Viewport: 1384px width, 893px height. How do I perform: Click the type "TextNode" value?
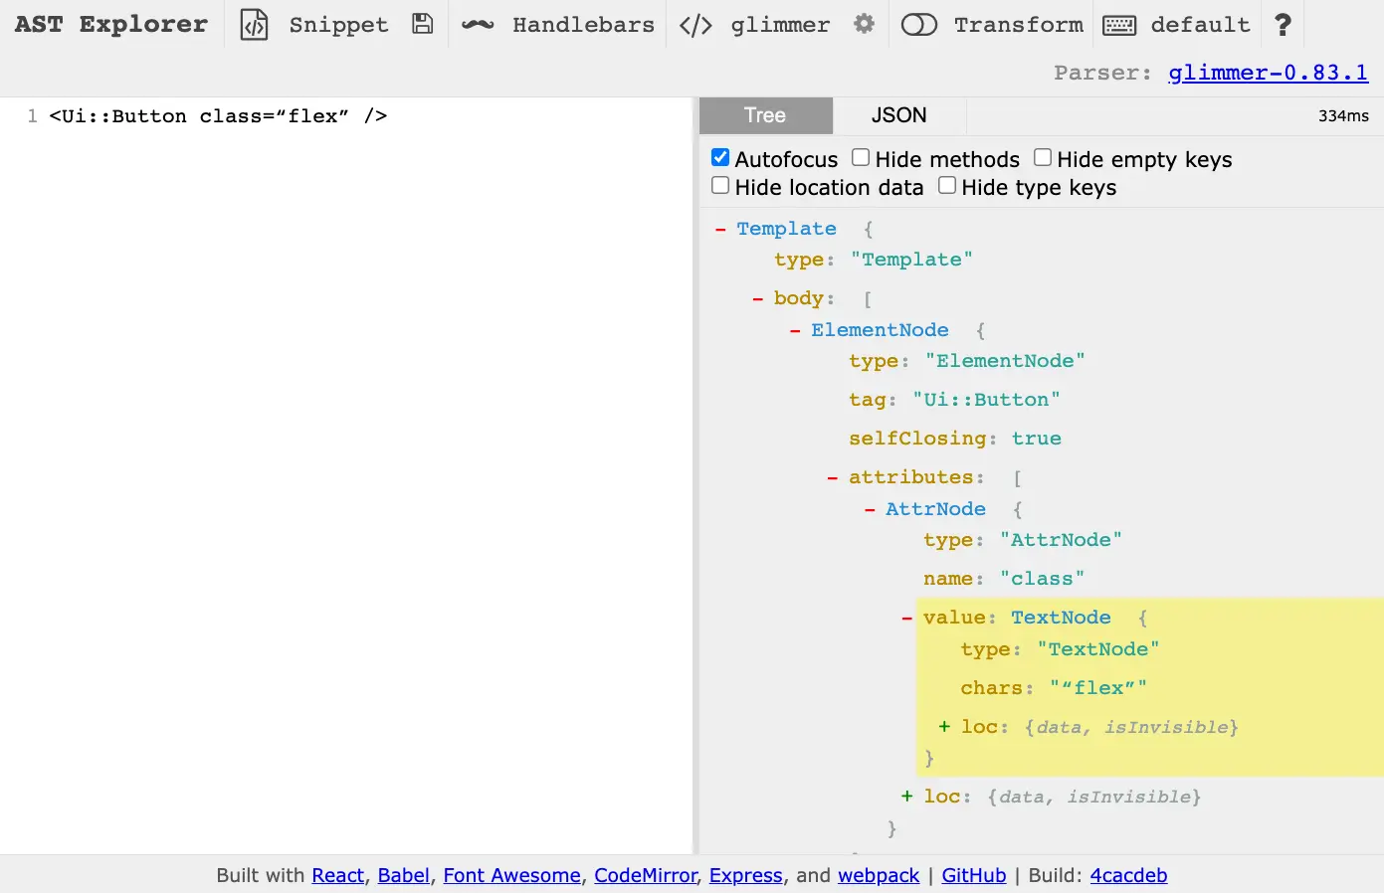(1098, 649)
